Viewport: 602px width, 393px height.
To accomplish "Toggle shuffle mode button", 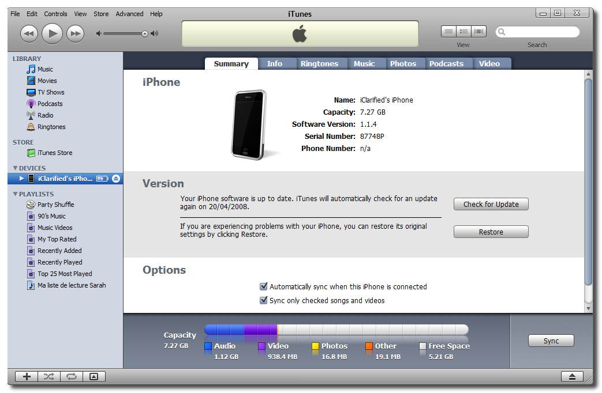I will tap(48, 376).
